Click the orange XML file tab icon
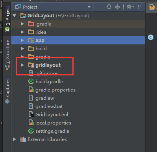The image size is (157, 152). [152, 7]
